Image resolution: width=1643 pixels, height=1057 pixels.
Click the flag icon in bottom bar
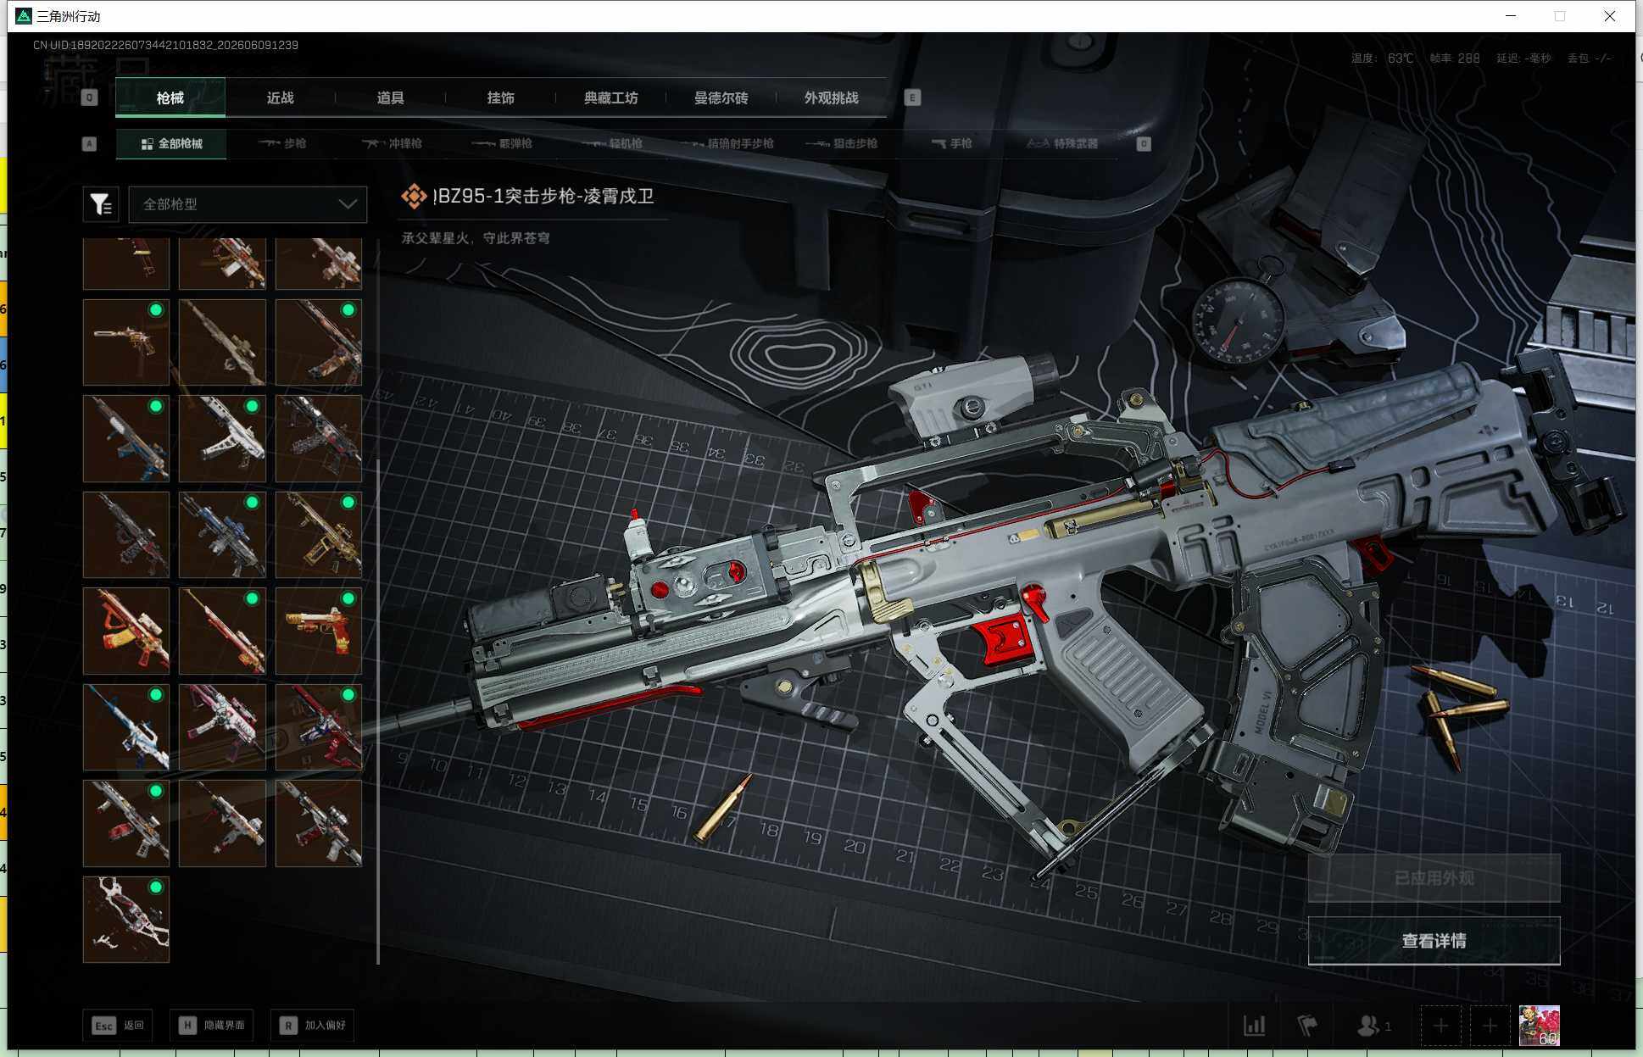click(1307, 1026)
